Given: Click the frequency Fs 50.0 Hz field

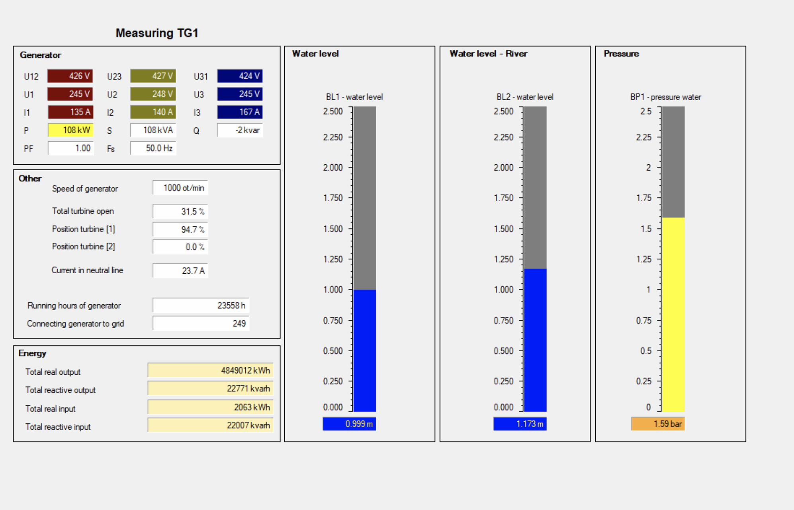Looking at the screenshot, I should (x=153, y=148).
